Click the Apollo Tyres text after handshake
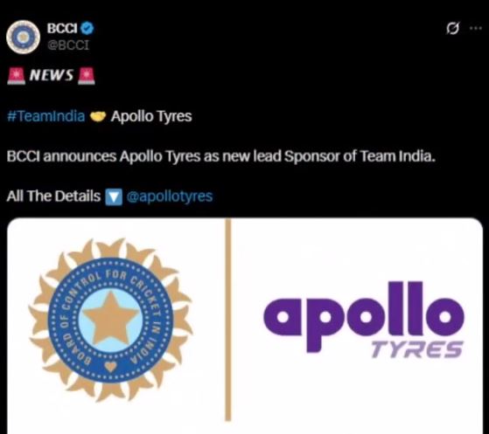The height and width of the screenshot is (434, 489). tap(151, 117)
